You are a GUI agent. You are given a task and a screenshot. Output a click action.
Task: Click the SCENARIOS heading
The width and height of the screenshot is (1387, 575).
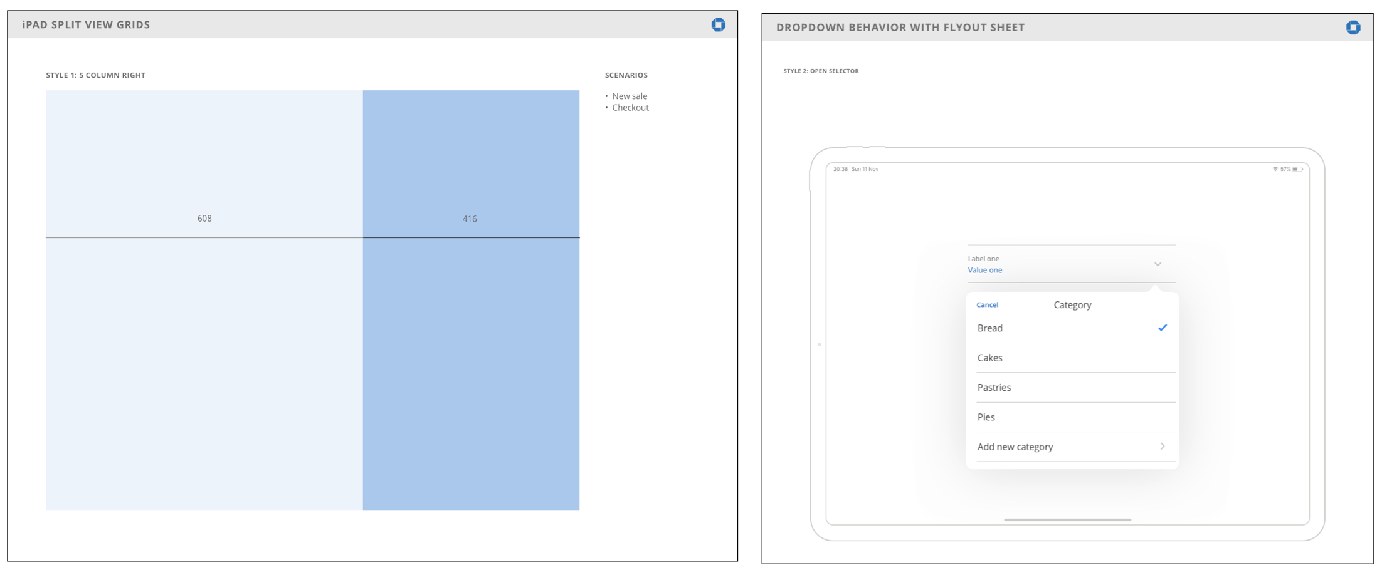tap(626, 75)
